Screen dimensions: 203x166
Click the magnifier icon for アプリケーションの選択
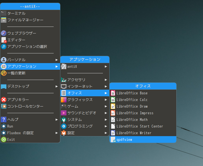[x=4, y=46]
